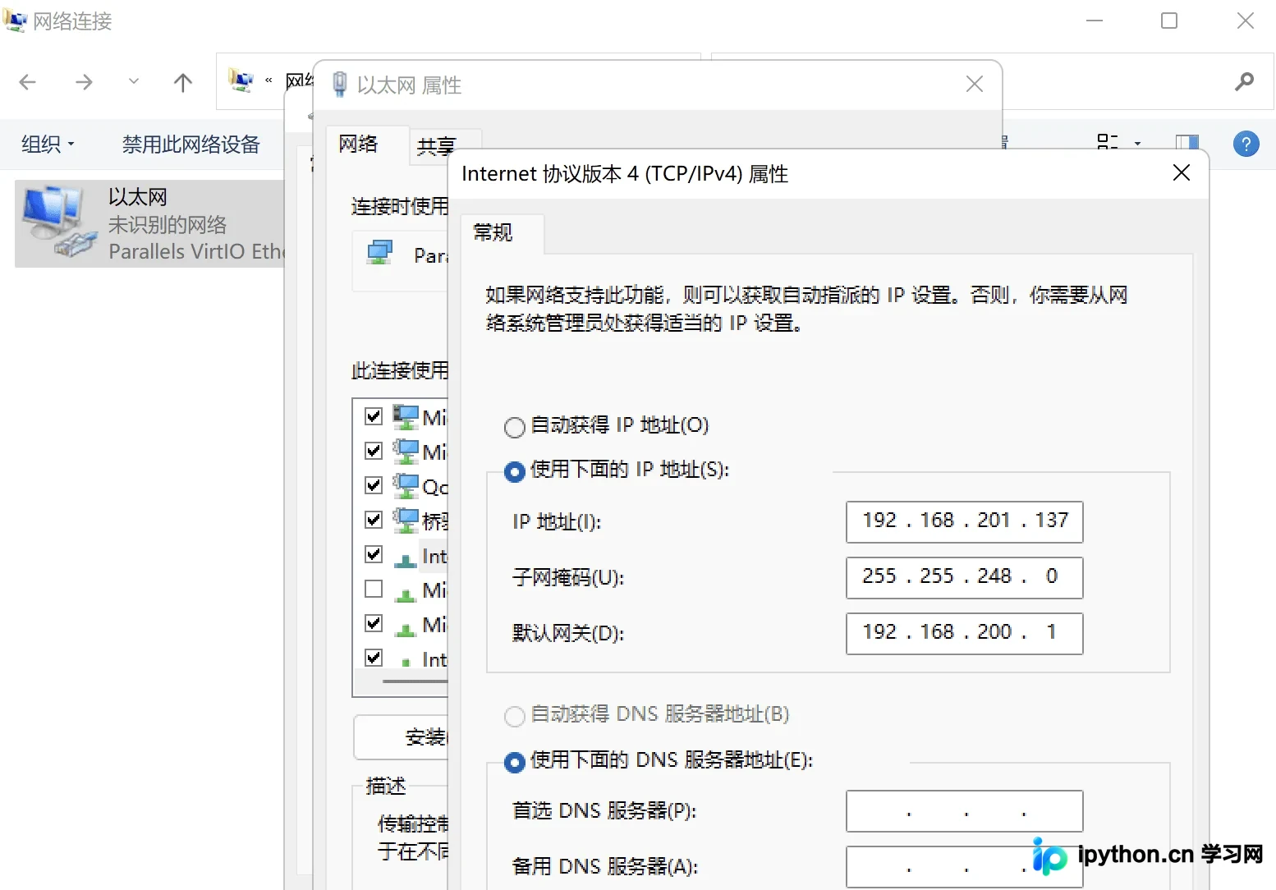This screenshot has width=1276, height=890.
Task: Expand the address bar path chevron
Action: coord(269,80)
